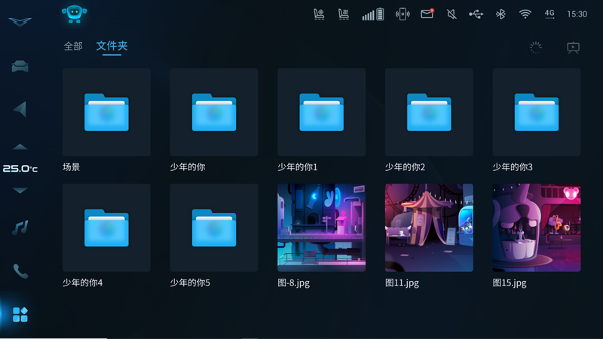
Task: Open the 少年的你5 folder
Action: (x=214, y=228)
